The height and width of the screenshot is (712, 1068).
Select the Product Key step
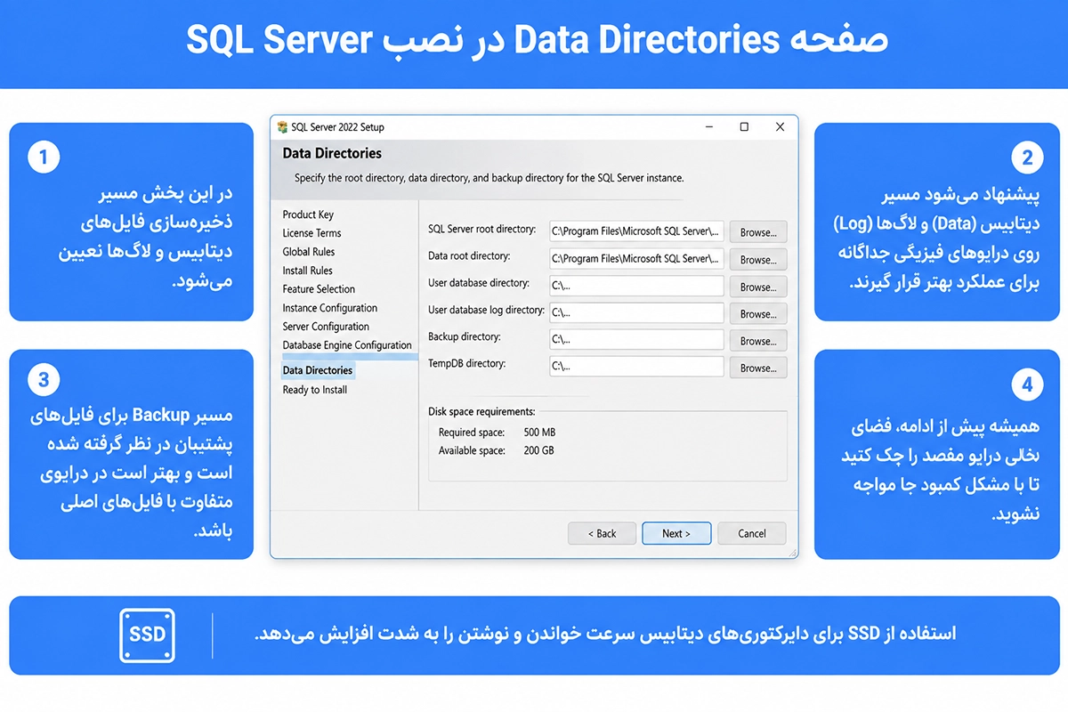(308, 214)
